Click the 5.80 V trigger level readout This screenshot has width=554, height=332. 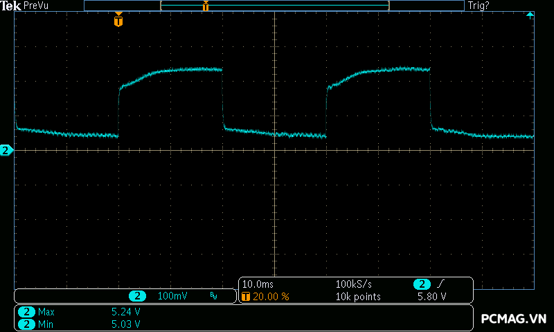coord(431,297)
